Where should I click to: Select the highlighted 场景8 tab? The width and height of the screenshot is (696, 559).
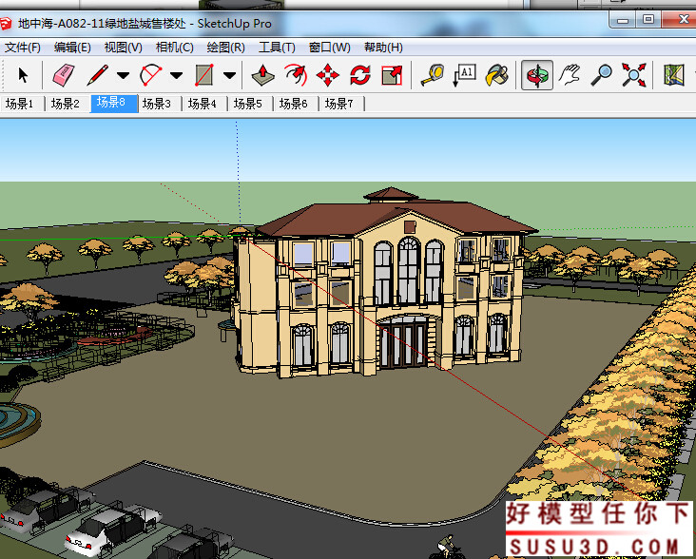click(x=114, y=103)
